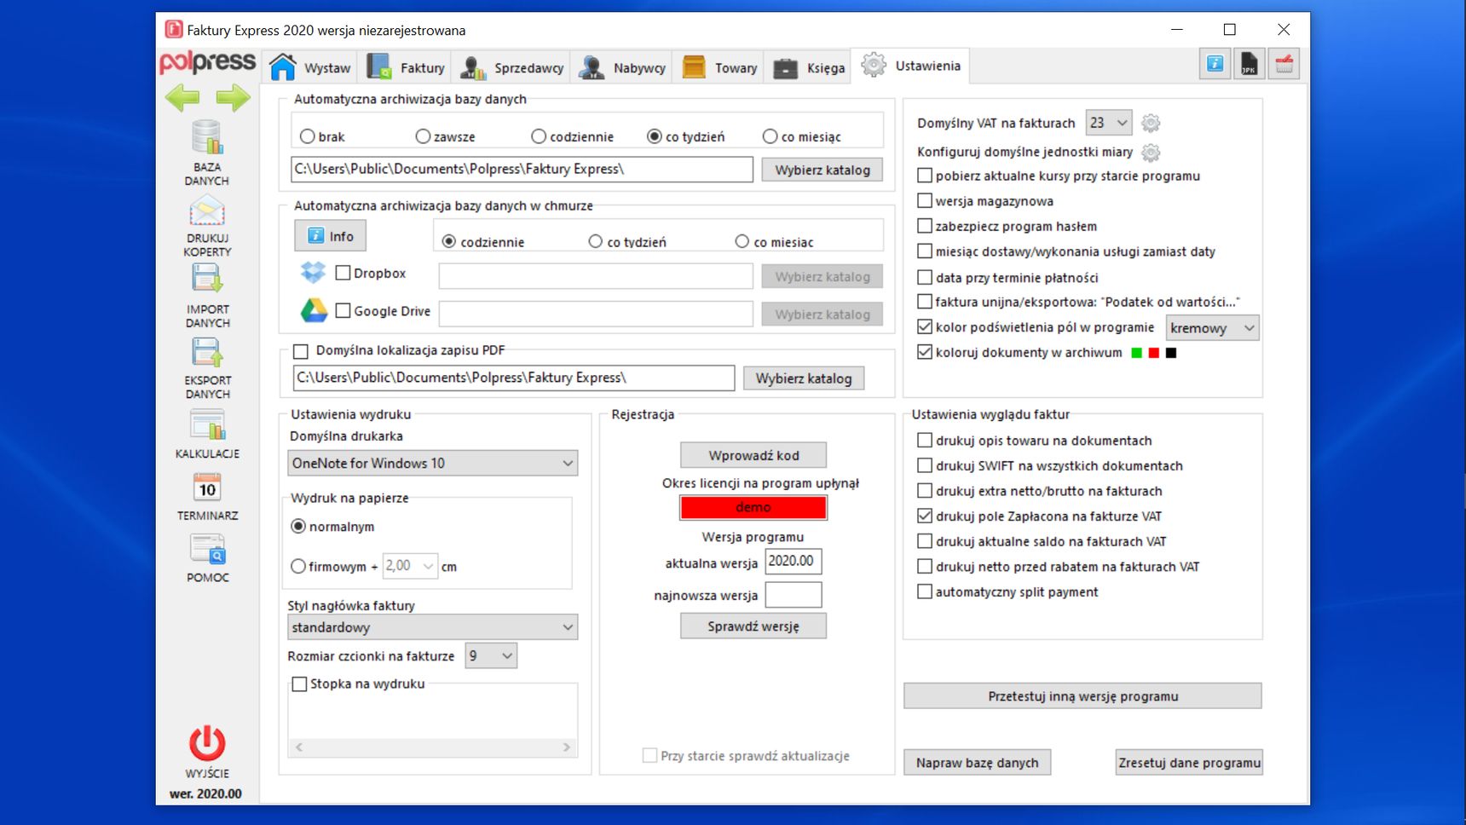This screenshot has width=1466, height=825.
Task: Enable the Dropbox checkbox
Action: coord(343,273)
